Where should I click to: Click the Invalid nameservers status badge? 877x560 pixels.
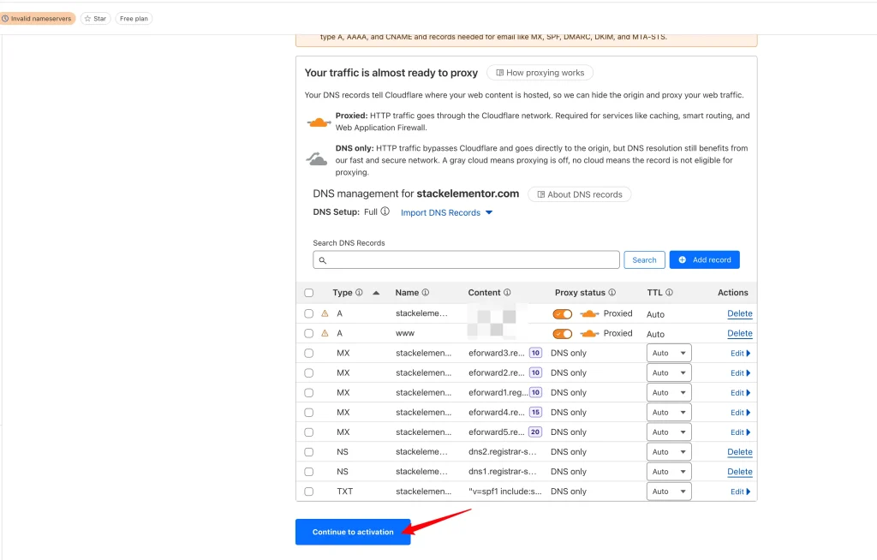click(37, 19)
